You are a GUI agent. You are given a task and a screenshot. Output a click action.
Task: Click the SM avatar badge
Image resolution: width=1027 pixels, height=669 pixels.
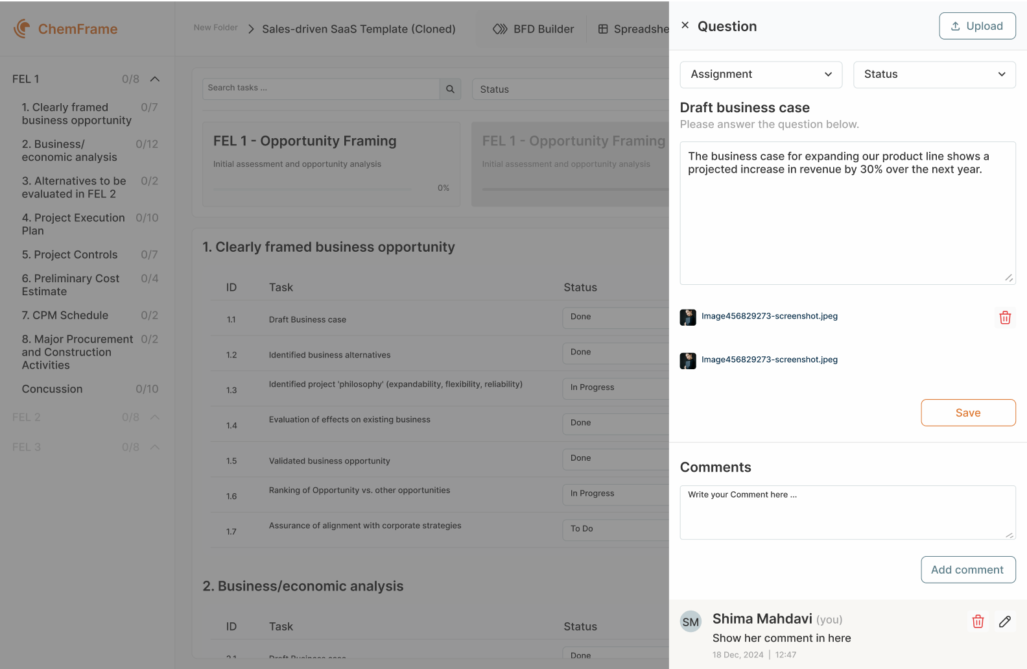click(x=691, y=622)
